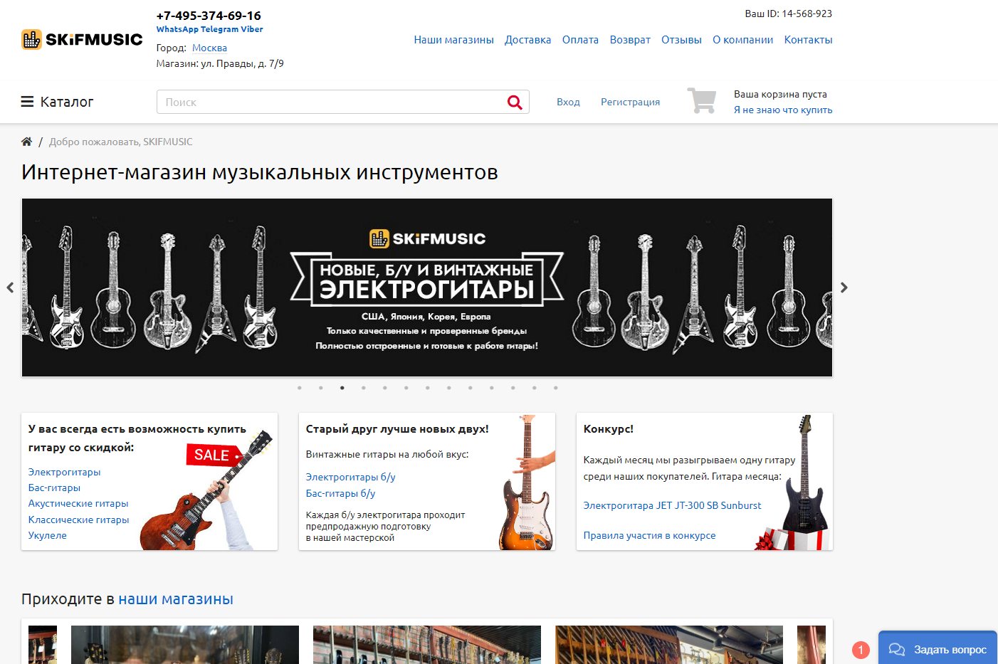Select the first carousel dot

[300, 388]
